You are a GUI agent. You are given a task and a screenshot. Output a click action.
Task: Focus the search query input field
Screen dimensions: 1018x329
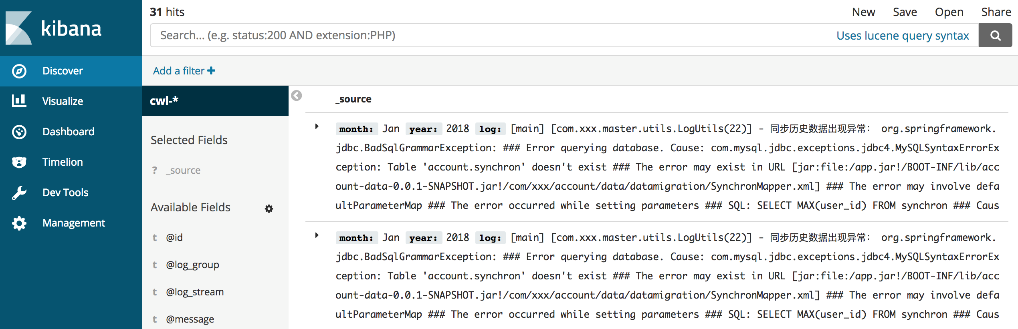point(493,36)
